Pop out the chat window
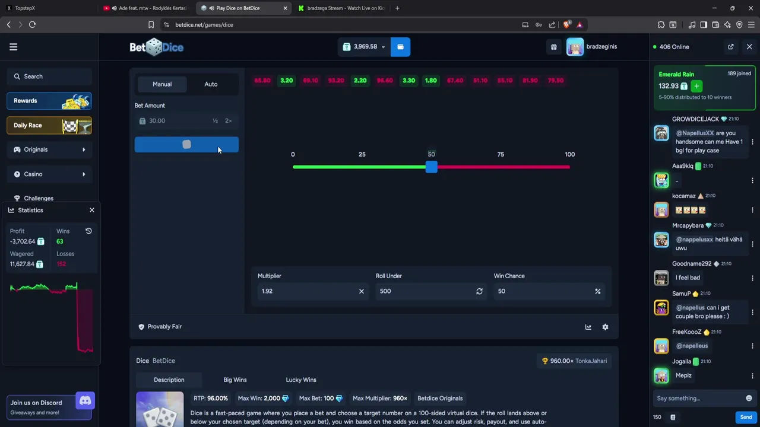760x427 pixels. coord(731,47)
